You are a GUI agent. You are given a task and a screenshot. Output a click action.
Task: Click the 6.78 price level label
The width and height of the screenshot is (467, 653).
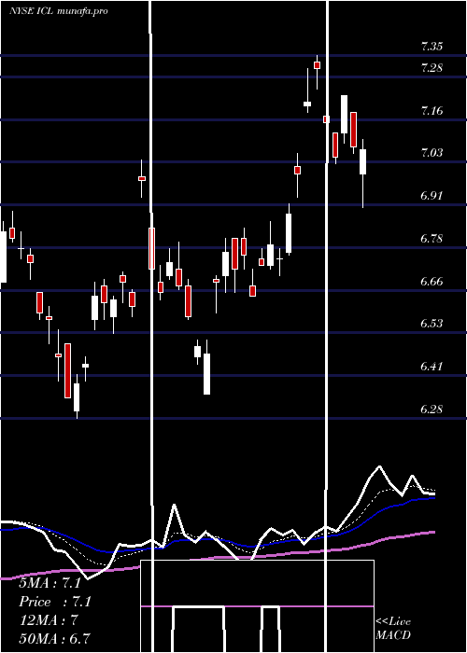point(432,239)
